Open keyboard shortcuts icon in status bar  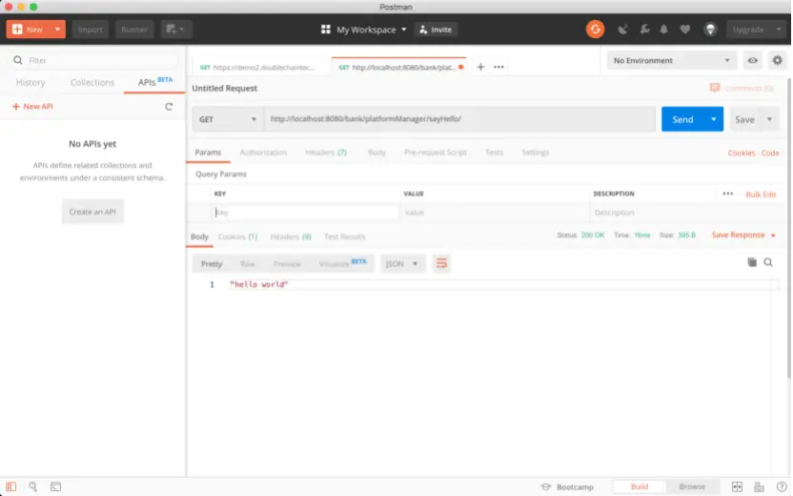(759, 486)
